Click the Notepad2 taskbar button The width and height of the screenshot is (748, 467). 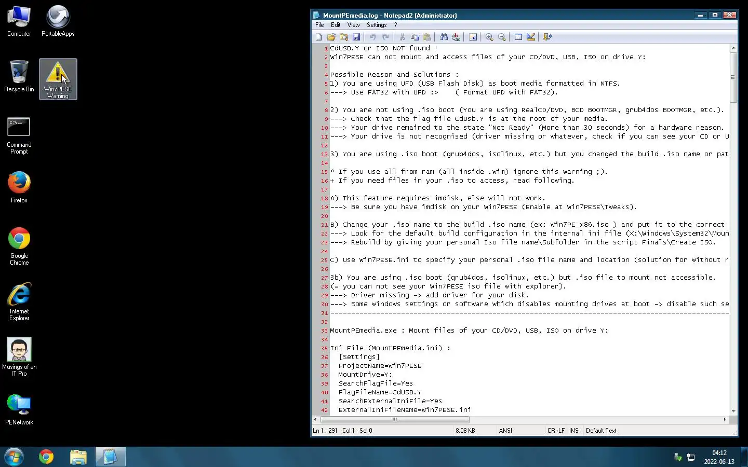click(x=110, y=457)
